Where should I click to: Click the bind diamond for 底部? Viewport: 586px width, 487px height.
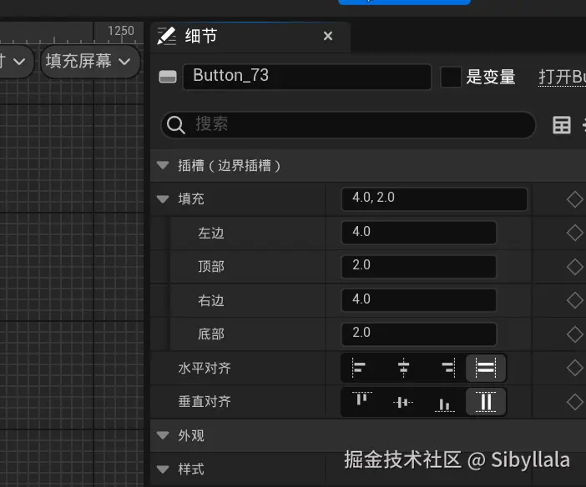[x=574, y=334]
